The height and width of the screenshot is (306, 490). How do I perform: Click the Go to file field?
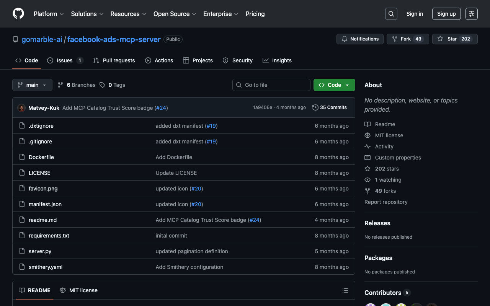[x=271, y=85]
